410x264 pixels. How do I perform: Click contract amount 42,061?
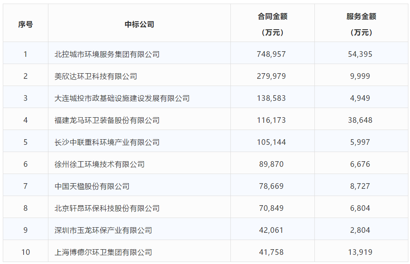(x=272, y=230)
